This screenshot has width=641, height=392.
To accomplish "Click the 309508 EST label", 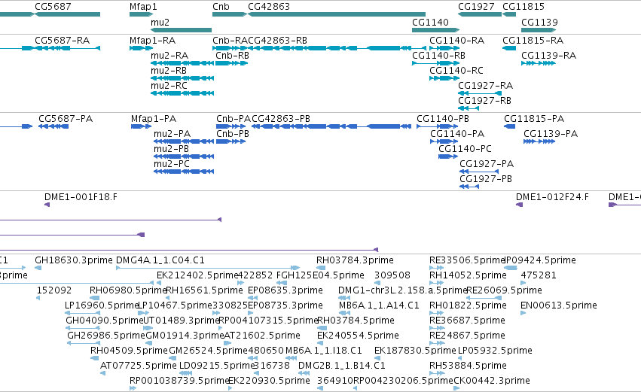I will tap(392, 275).
